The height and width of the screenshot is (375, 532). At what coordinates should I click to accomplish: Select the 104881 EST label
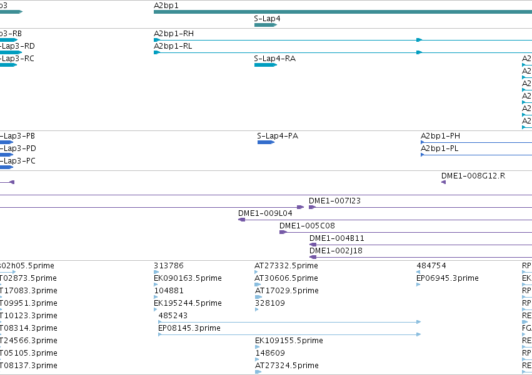(x=169, y=291)
